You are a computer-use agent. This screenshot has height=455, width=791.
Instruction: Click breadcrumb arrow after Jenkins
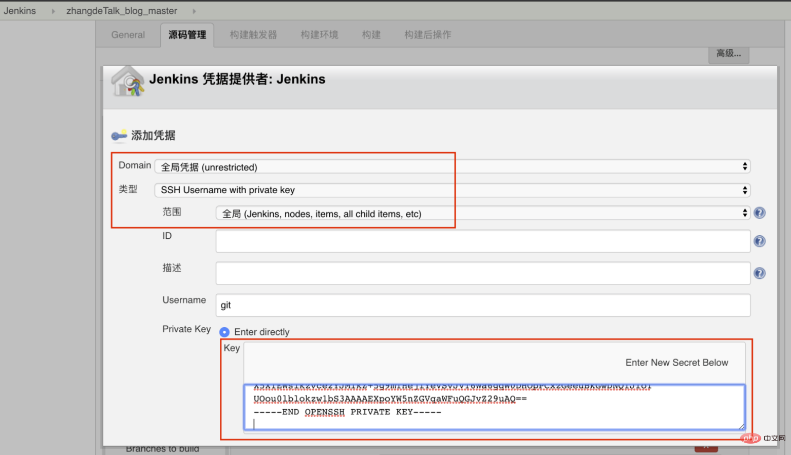(x=53, y=11)
